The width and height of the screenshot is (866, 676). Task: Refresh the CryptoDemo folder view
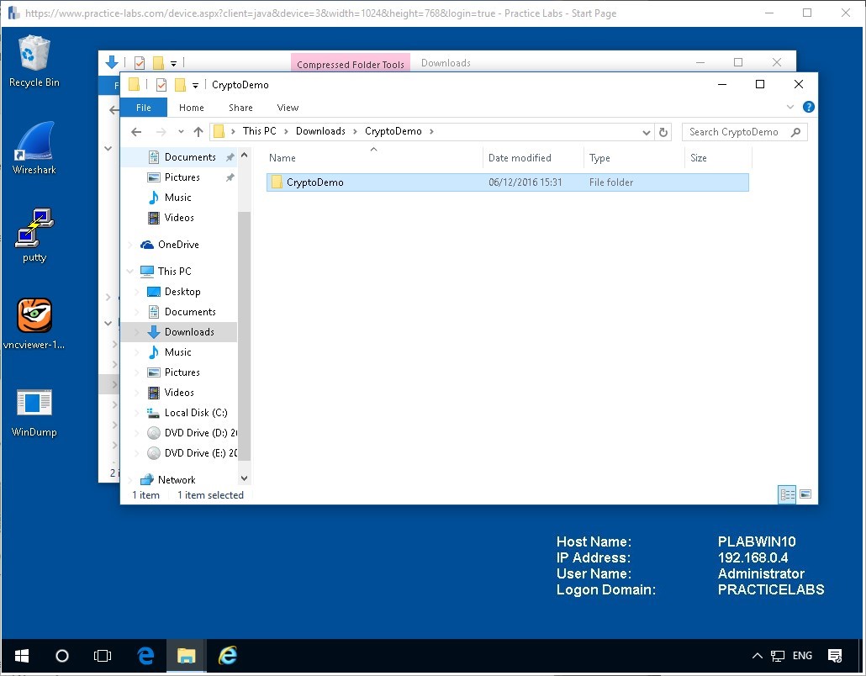point(663,132)
